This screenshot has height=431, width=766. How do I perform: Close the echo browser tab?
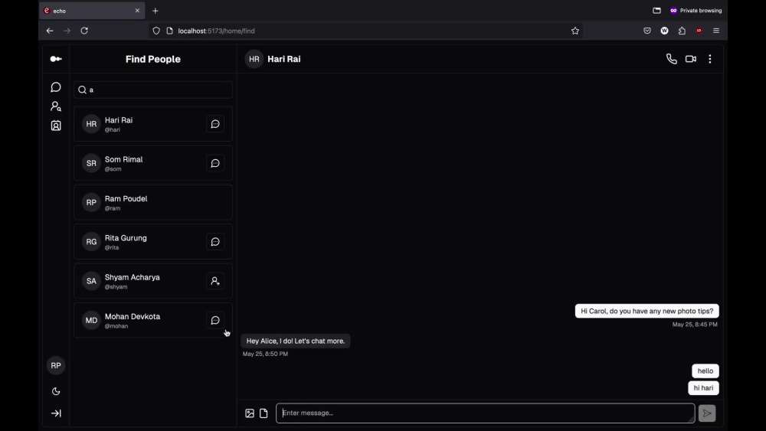tap(137, 11)
